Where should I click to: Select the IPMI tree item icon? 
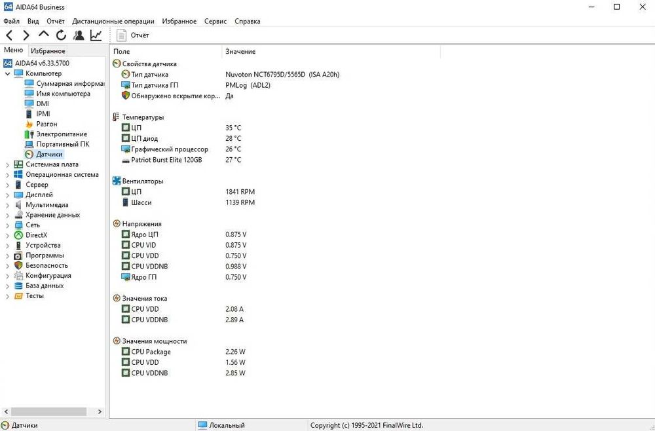(29, 113)
